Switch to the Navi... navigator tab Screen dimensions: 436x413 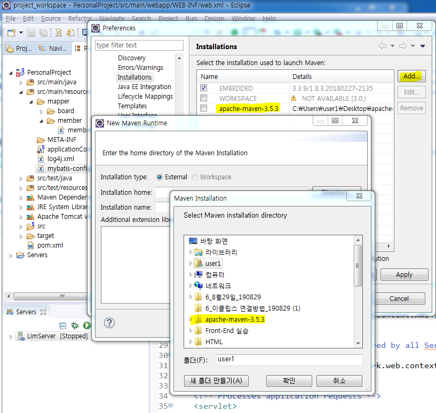click(53, 49)
